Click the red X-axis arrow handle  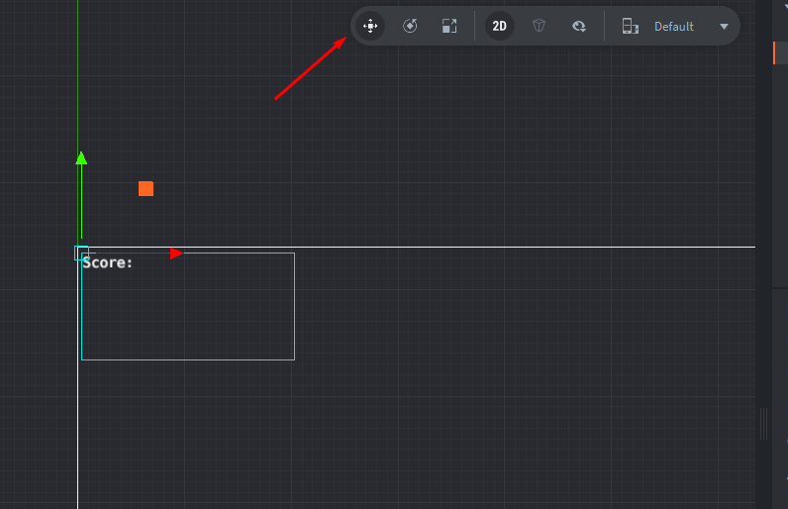click(175, 254)
